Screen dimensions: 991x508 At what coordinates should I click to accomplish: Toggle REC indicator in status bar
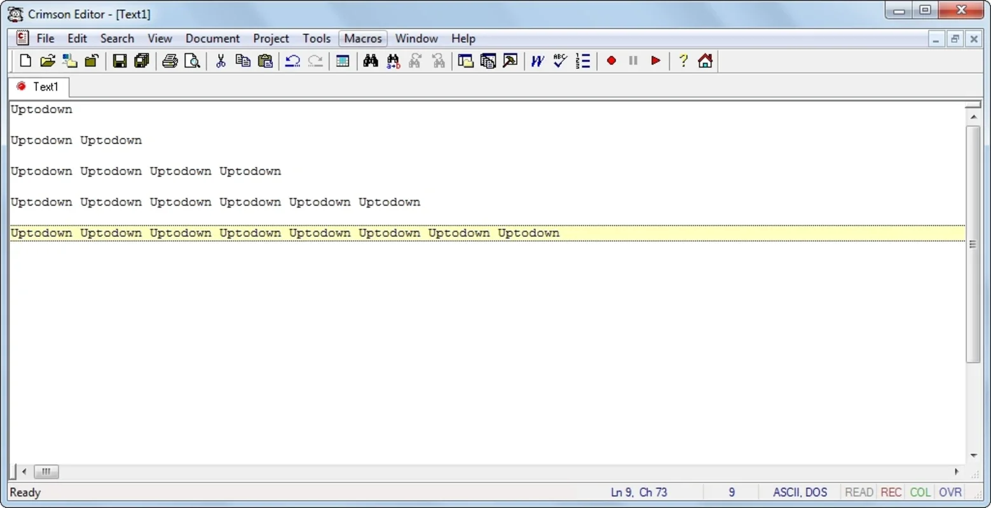click(891, 492)
